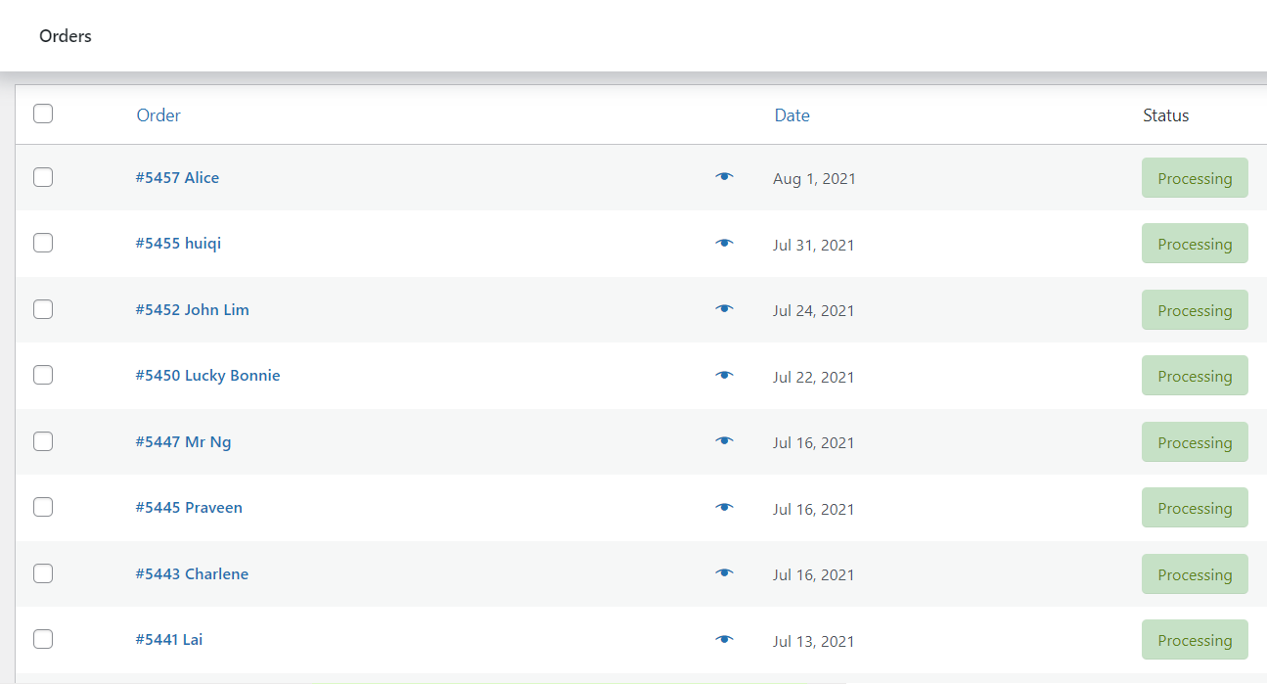Click the Jul 22, 2021 date cell
This screenshot has width=1267, height=684.
813,377
